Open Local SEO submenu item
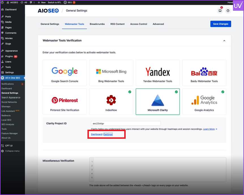Screen dimensions: 244x195 7,120
